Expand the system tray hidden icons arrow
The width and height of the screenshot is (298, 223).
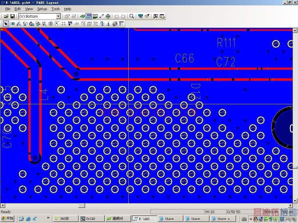point(251,219)
